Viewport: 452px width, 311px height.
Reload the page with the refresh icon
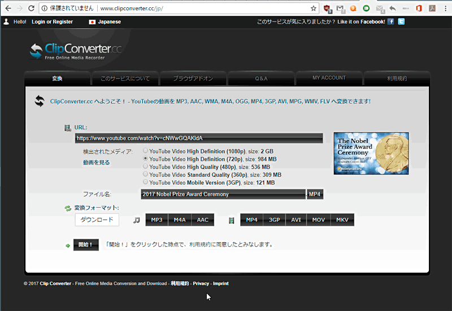(x=32, y=8)
